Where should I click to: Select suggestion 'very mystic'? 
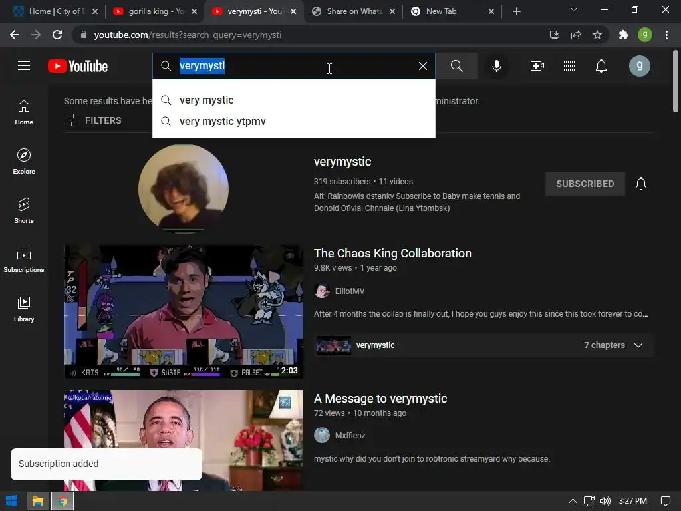coord(293,100)
